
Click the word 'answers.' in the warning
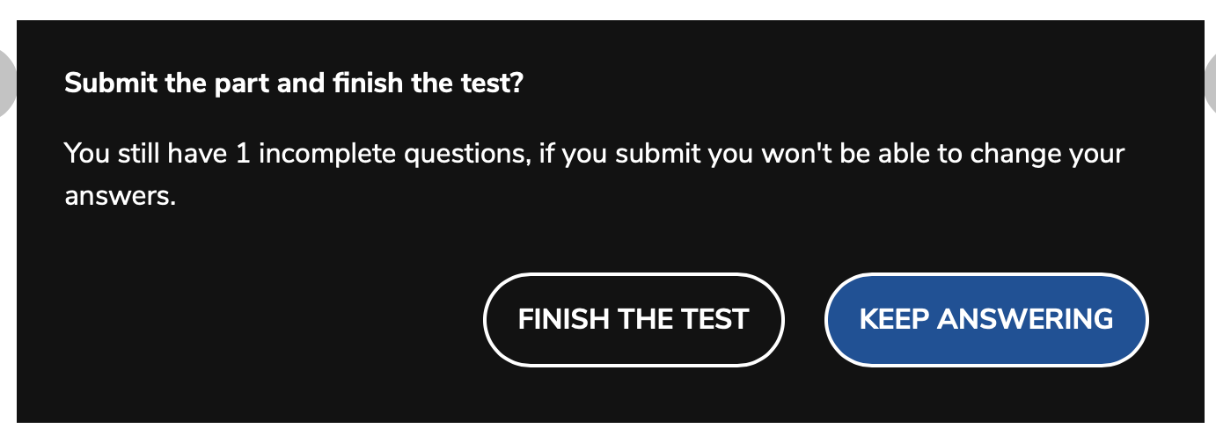coord(121,196)
